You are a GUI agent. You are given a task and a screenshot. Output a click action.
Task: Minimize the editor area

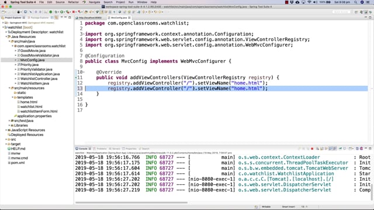pyautogui.click(x=366, y=17)
